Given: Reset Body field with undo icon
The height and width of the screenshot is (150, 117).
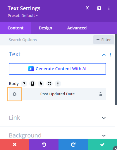Looking at the screenshot, I should tap(49, 84).
